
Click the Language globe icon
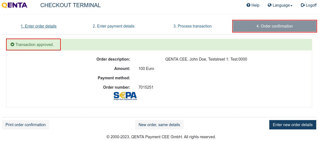pos(270,5)
